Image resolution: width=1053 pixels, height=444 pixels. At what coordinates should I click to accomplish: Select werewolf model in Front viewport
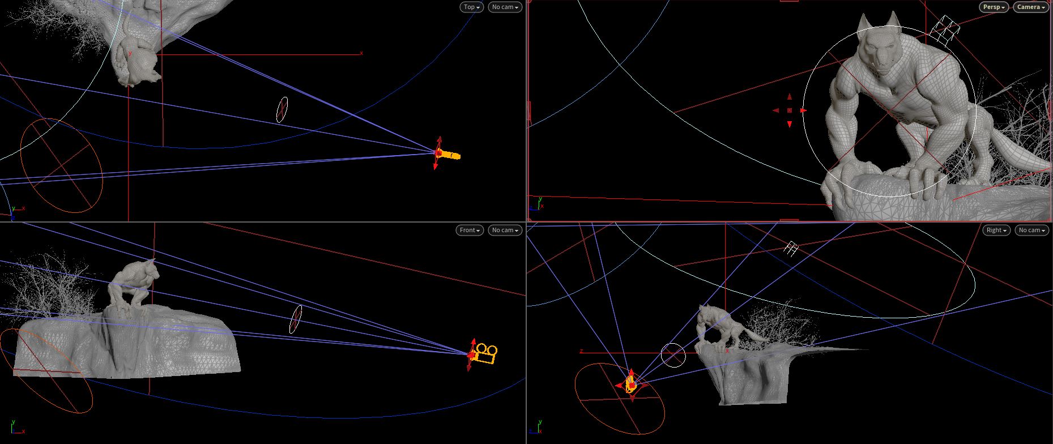tap(133, 289)
